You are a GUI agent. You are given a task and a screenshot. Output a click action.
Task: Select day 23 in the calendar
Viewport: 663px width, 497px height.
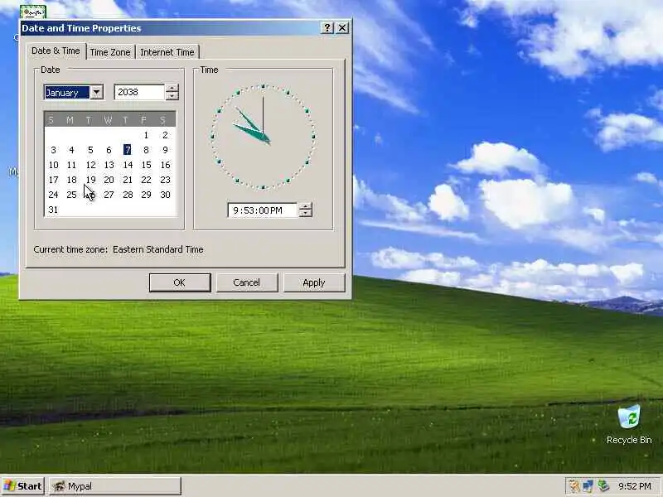click(165, 180)
